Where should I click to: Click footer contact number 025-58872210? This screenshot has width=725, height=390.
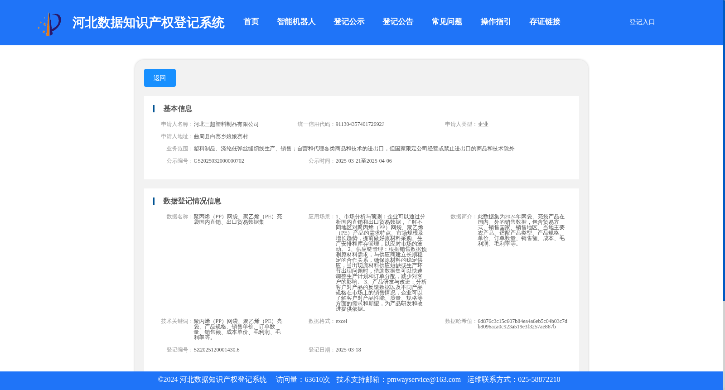pyautogui.click(x=539, y=380)
